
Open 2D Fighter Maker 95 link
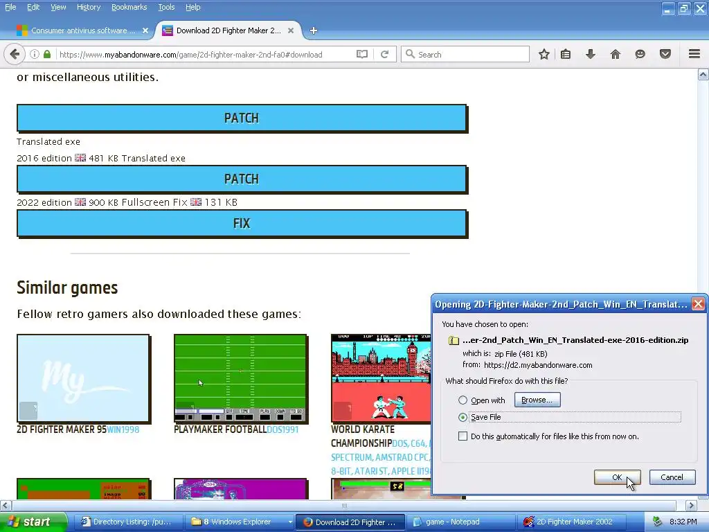tap(62, 429)
